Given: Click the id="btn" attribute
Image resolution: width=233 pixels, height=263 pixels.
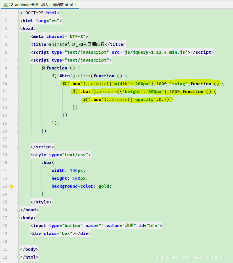Looking at the screenshot, I should (149, 226).
